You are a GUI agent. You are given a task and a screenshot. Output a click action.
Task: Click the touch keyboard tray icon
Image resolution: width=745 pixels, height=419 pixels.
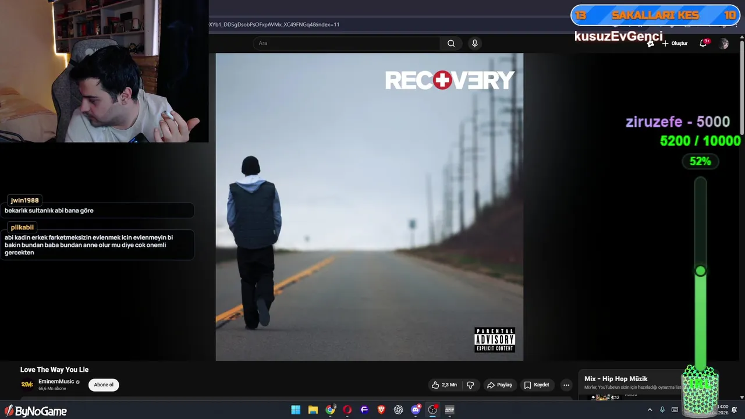click(x=675, y=410)
